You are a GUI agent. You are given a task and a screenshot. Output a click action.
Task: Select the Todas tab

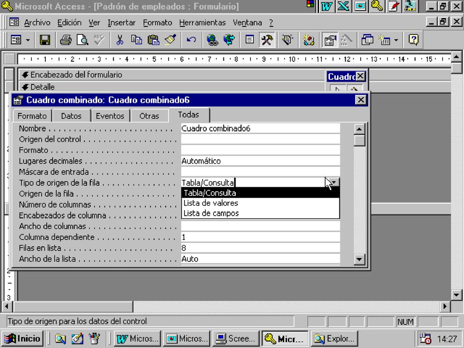point(189,115)
